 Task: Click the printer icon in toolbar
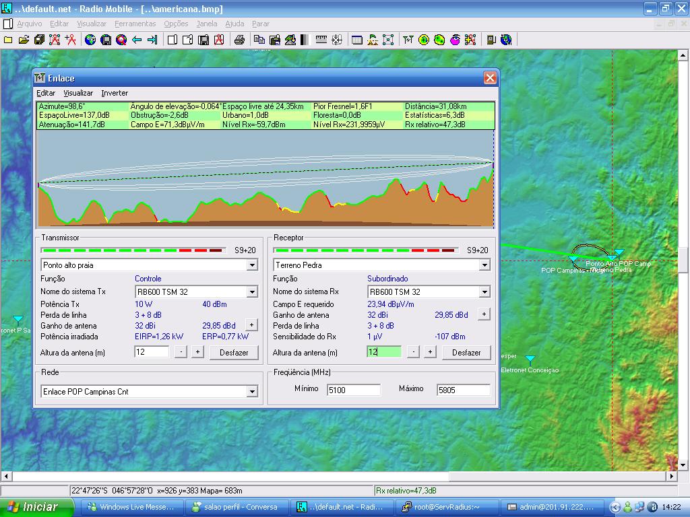click(x=239, y=40)
